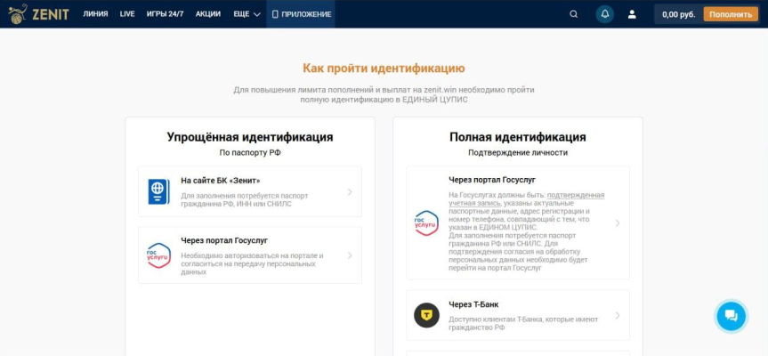Open notifications bell icon
This screenshot has width=768, height=356.
(605, 14)
